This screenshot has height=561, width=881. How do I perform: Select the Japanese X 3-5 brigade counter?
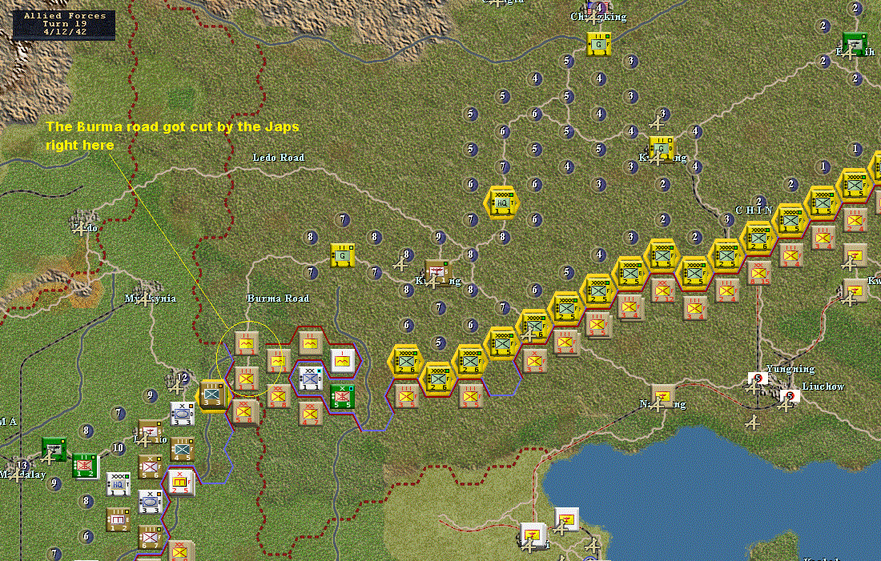coord(534,361)
